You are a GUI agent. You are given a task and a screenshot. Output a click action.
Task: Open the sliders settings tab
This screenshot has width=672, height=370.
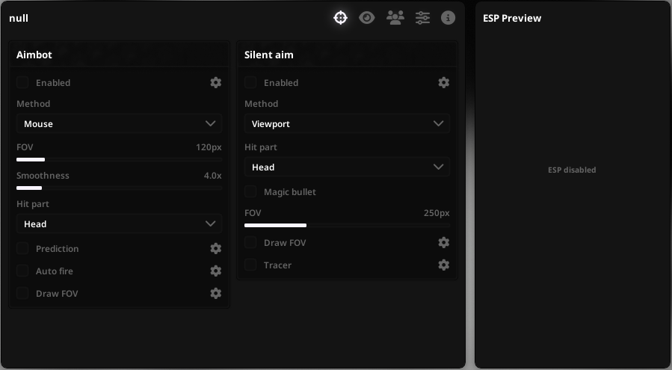click(422, 18)
